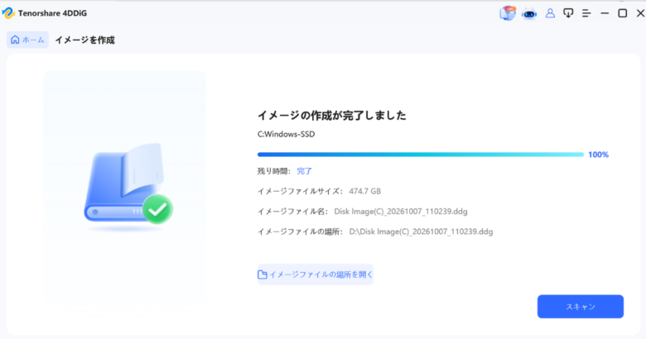
Task: Click the 完了 remaining time status
Action: [x=305, y=171]
